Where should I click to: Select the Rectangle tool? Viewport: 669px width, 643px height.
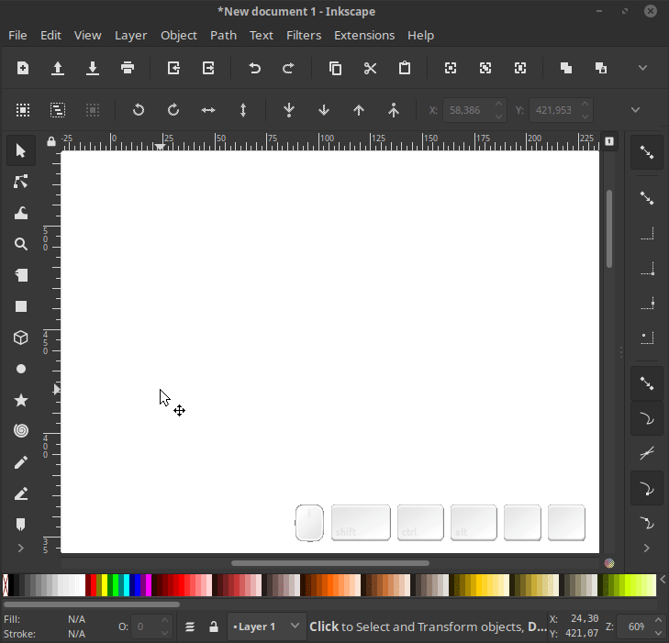point(21,306)
